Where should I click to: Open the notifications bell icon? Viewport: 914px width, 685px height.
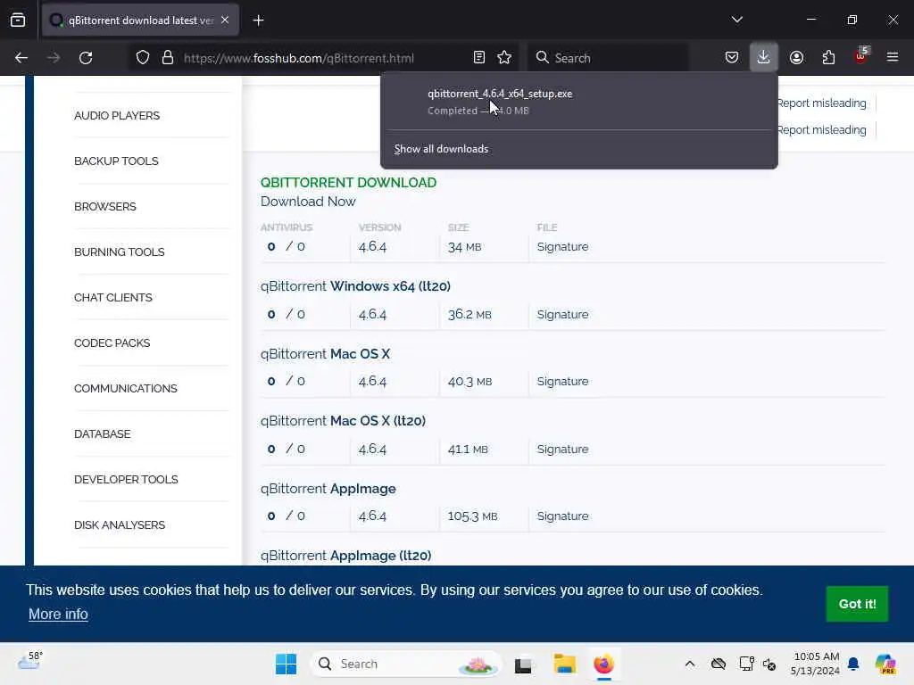pyautogui.click(x=853, y=664)
